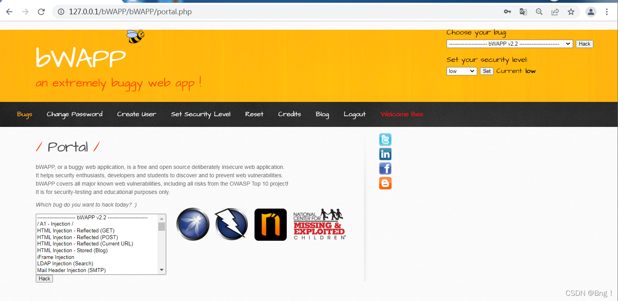Click the Missing & Exploited Children logo
The image size is (618, 301).
click(x=319, y=224)
